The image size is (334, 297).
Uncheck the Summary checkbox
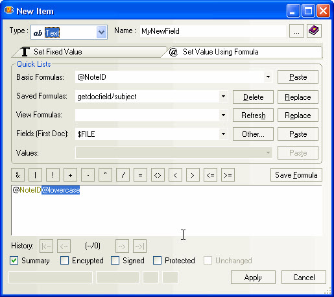(14, 261)
